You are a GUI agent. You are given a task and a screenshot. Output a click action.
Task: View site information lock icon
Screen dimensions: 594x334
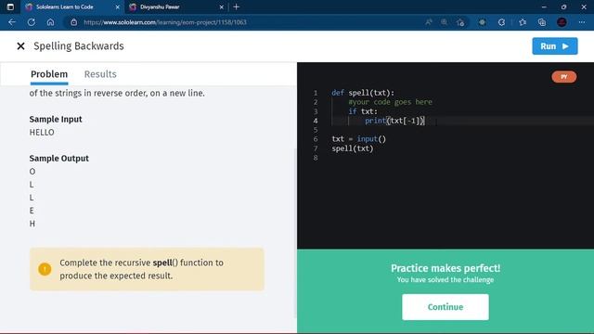[x=74, y=22]
